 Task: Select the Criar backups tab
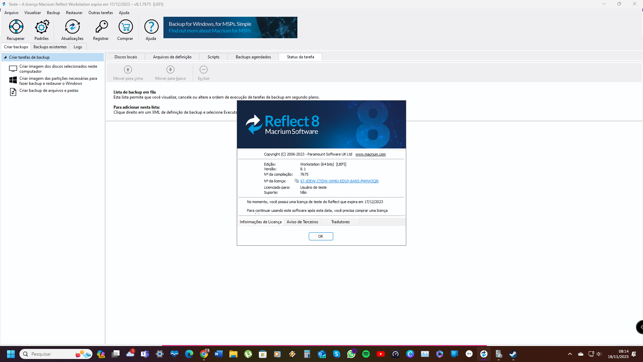(16, 47)
